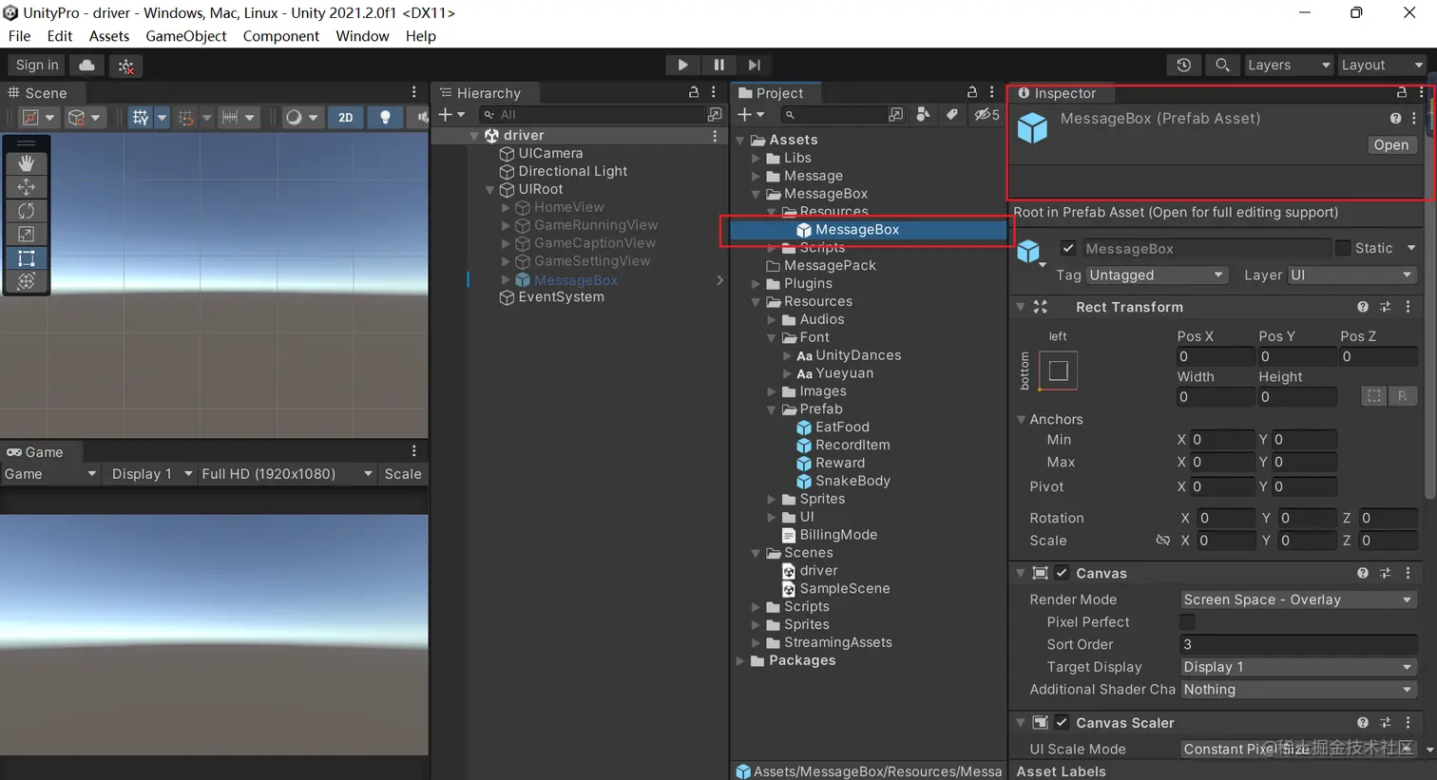Select the Move tool in Scene toolbar
Screen dimensions: 1437x780
[26, 187]
